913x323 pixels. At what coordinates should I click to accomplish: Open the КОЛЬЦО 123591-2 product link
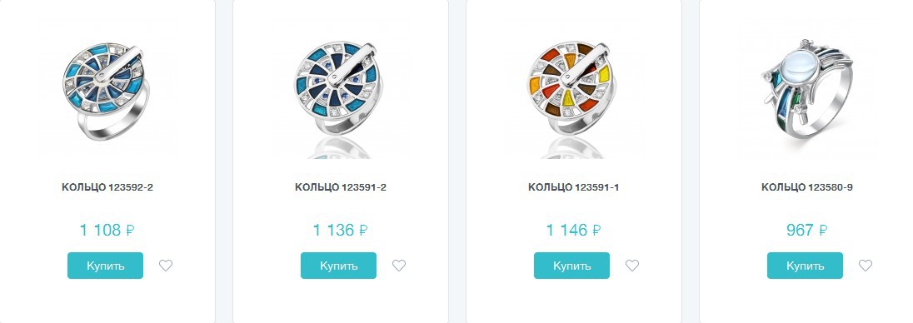[x=341, y=187]
